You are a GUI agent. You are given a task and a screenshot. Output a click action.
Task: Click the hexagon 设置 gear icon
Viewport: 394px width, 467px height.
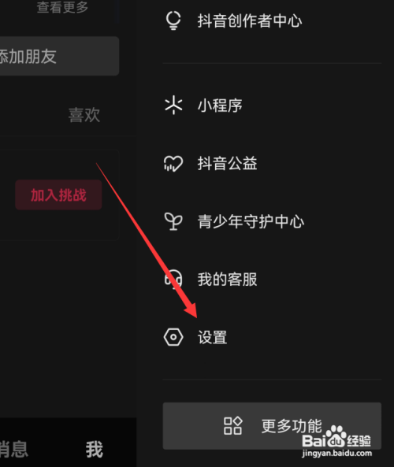(x=173, y=337)
